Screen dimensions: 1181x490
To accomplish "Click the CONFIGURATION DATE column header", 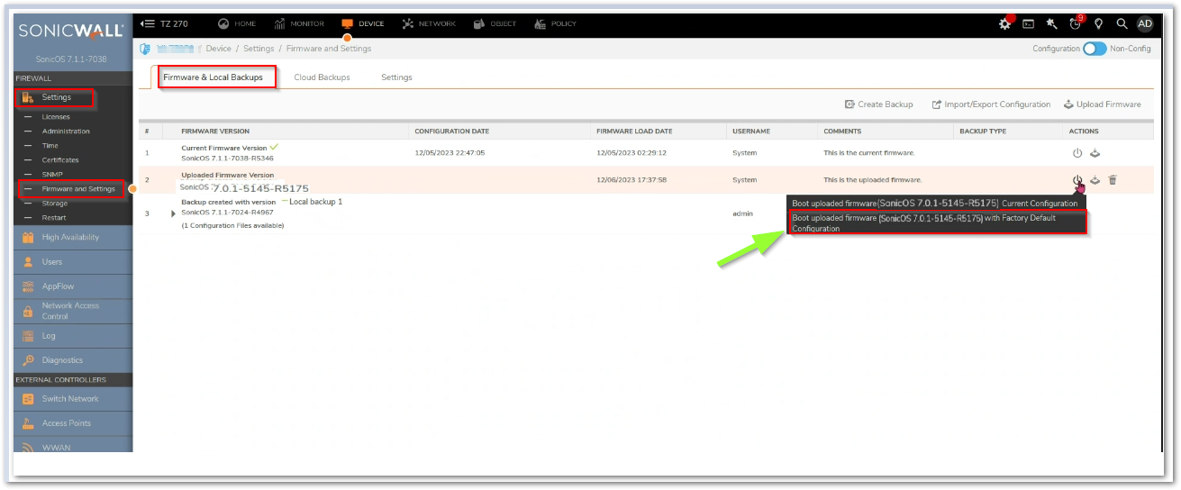I will click(x=452, y=132).
